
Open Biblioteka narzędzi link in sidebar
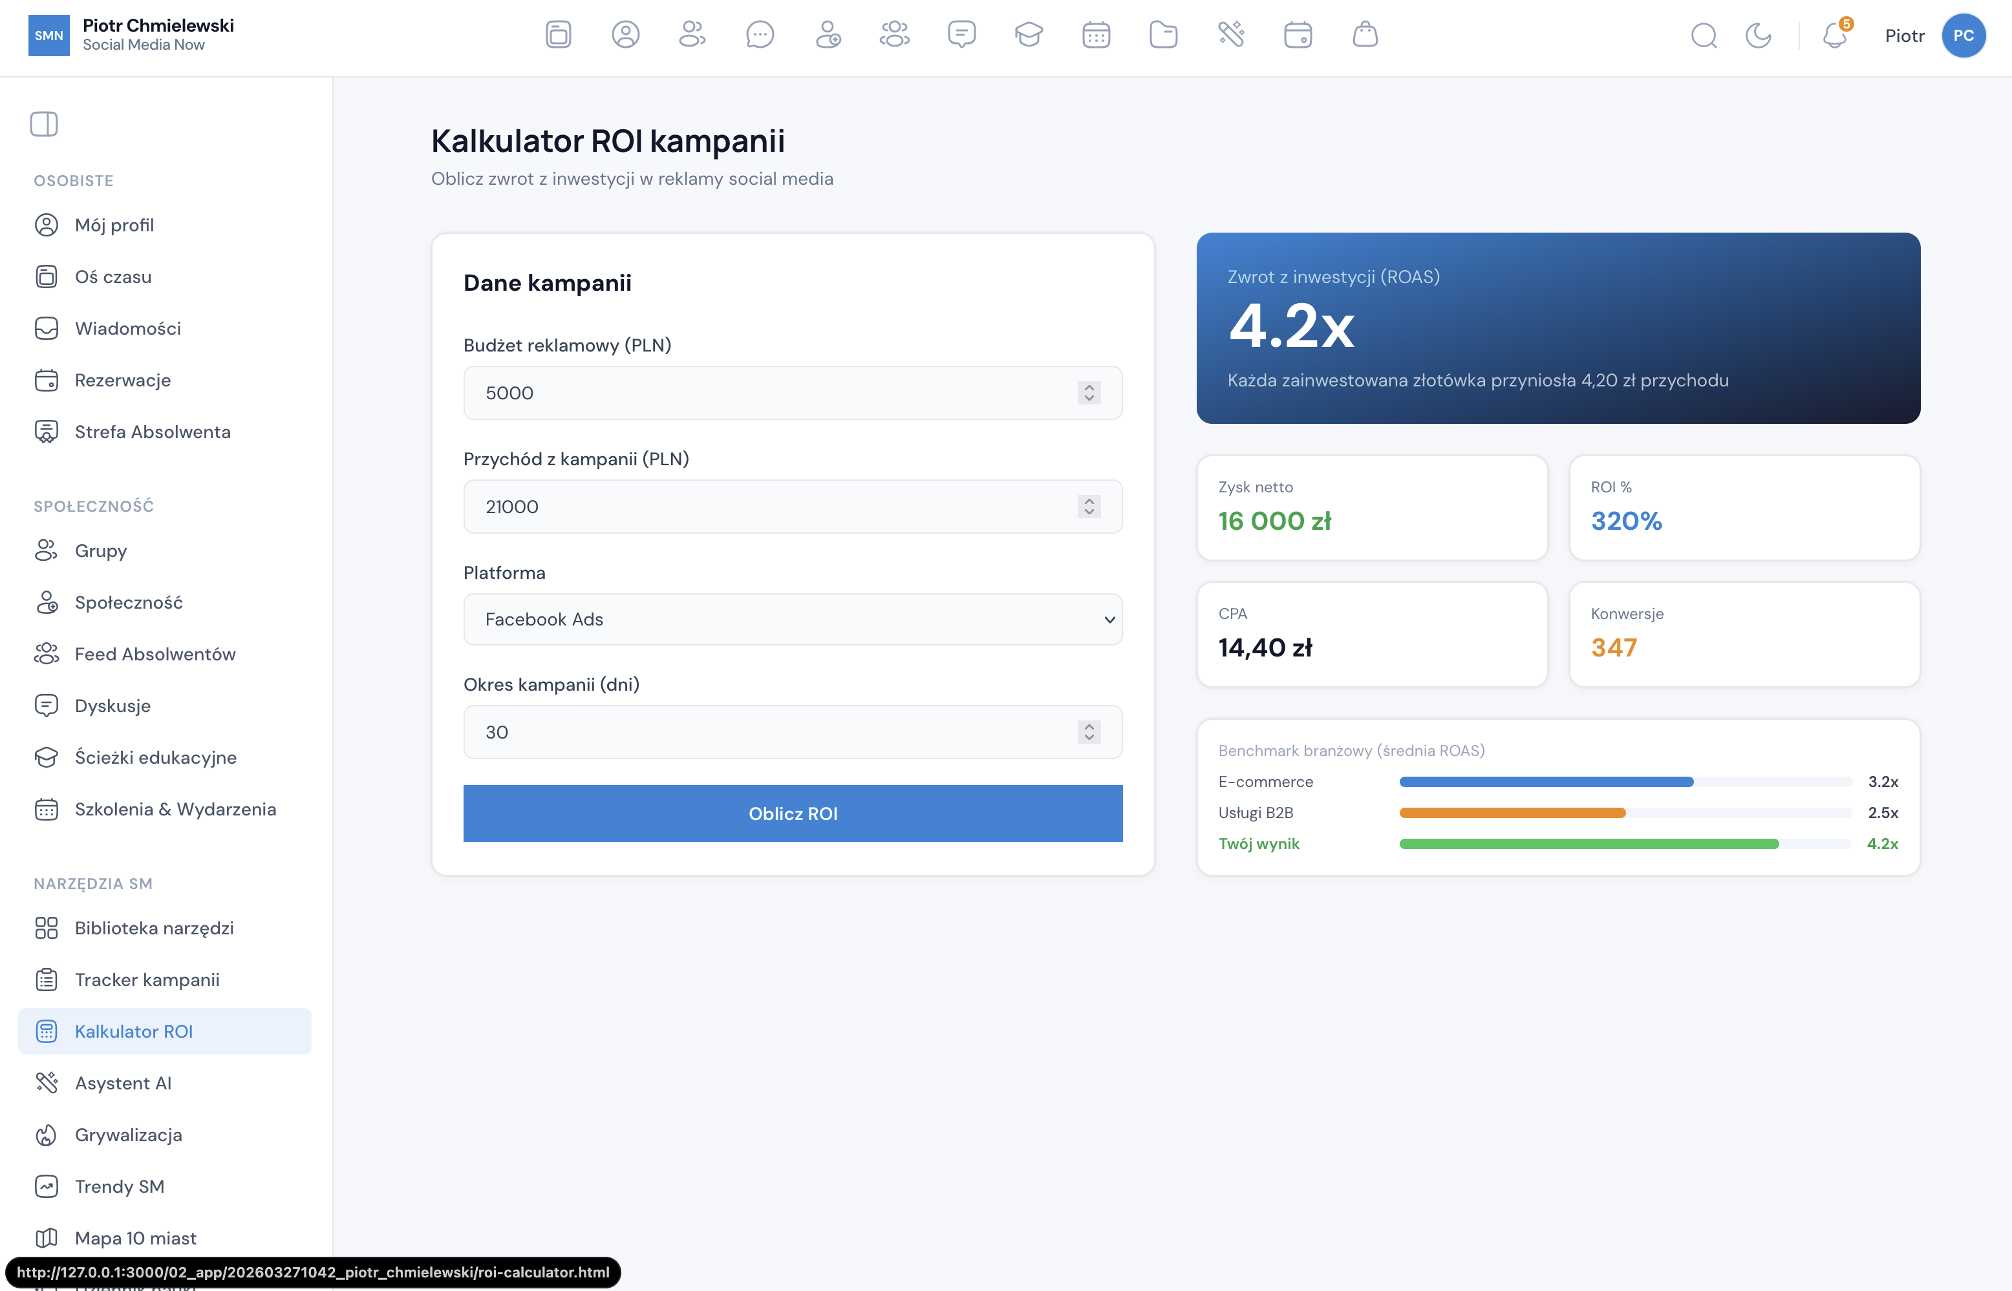[153, 928]
